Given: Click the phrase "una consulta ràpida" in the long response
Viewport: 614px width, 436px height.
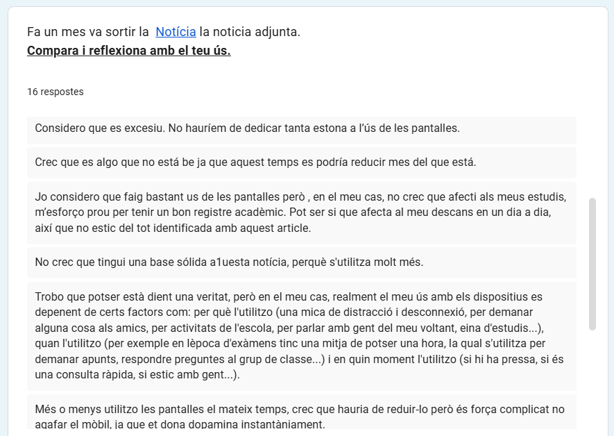Looking at the screenshot, I should [85, 375].
